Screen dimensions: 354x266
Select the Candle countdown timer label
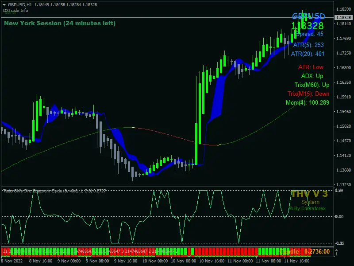click(304, 251)
